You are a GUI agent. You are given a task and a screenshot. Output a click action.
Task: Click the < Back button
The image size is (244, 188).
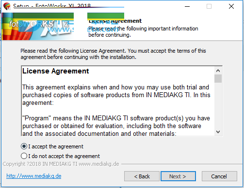tap(142, 176)
